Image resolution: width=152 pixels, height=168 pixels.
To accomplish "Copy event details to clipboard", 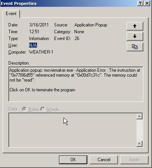I will coord(135,47).
